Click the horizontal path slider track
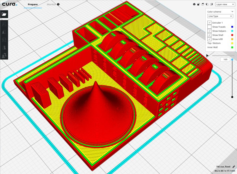 (x=223, y=56)
